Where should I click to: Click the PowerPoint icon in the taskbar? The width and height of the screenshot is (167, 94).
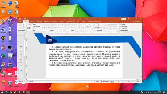pyautogui.click(x=28, y=92)
